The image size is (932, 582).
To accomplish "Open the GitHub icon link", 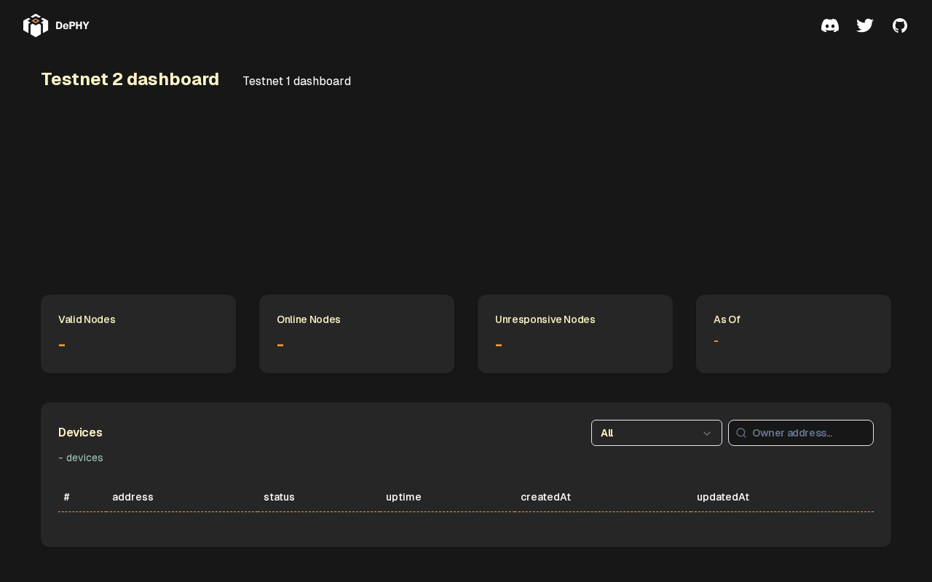I will [900, 25].
